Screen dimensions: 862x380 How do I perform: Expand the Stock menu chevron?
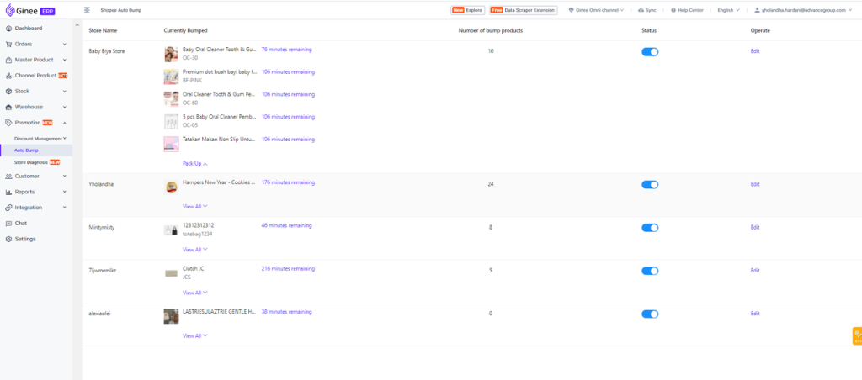click(x=64, y=91)
